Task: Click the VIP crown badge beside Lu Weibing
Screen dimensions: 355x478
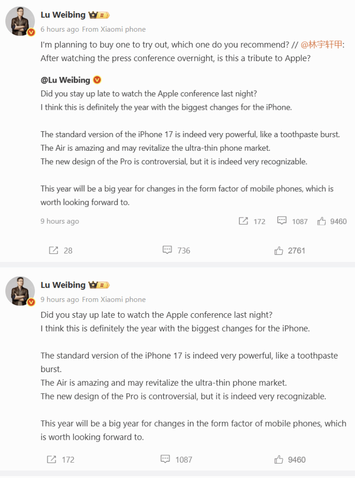Action: tap(93, 14)
